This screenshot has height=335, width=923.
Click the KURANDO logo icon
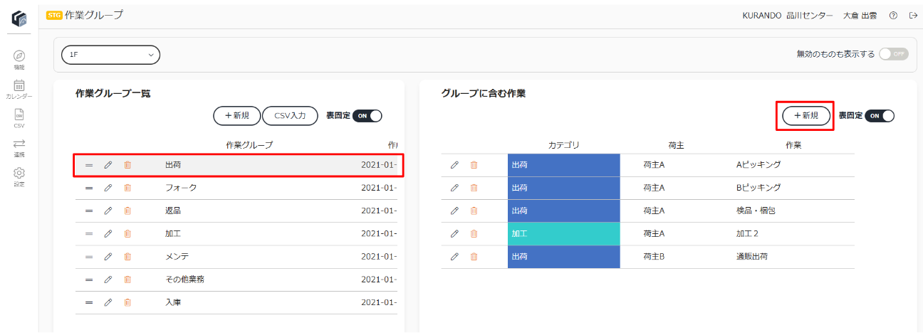(19, 18)
